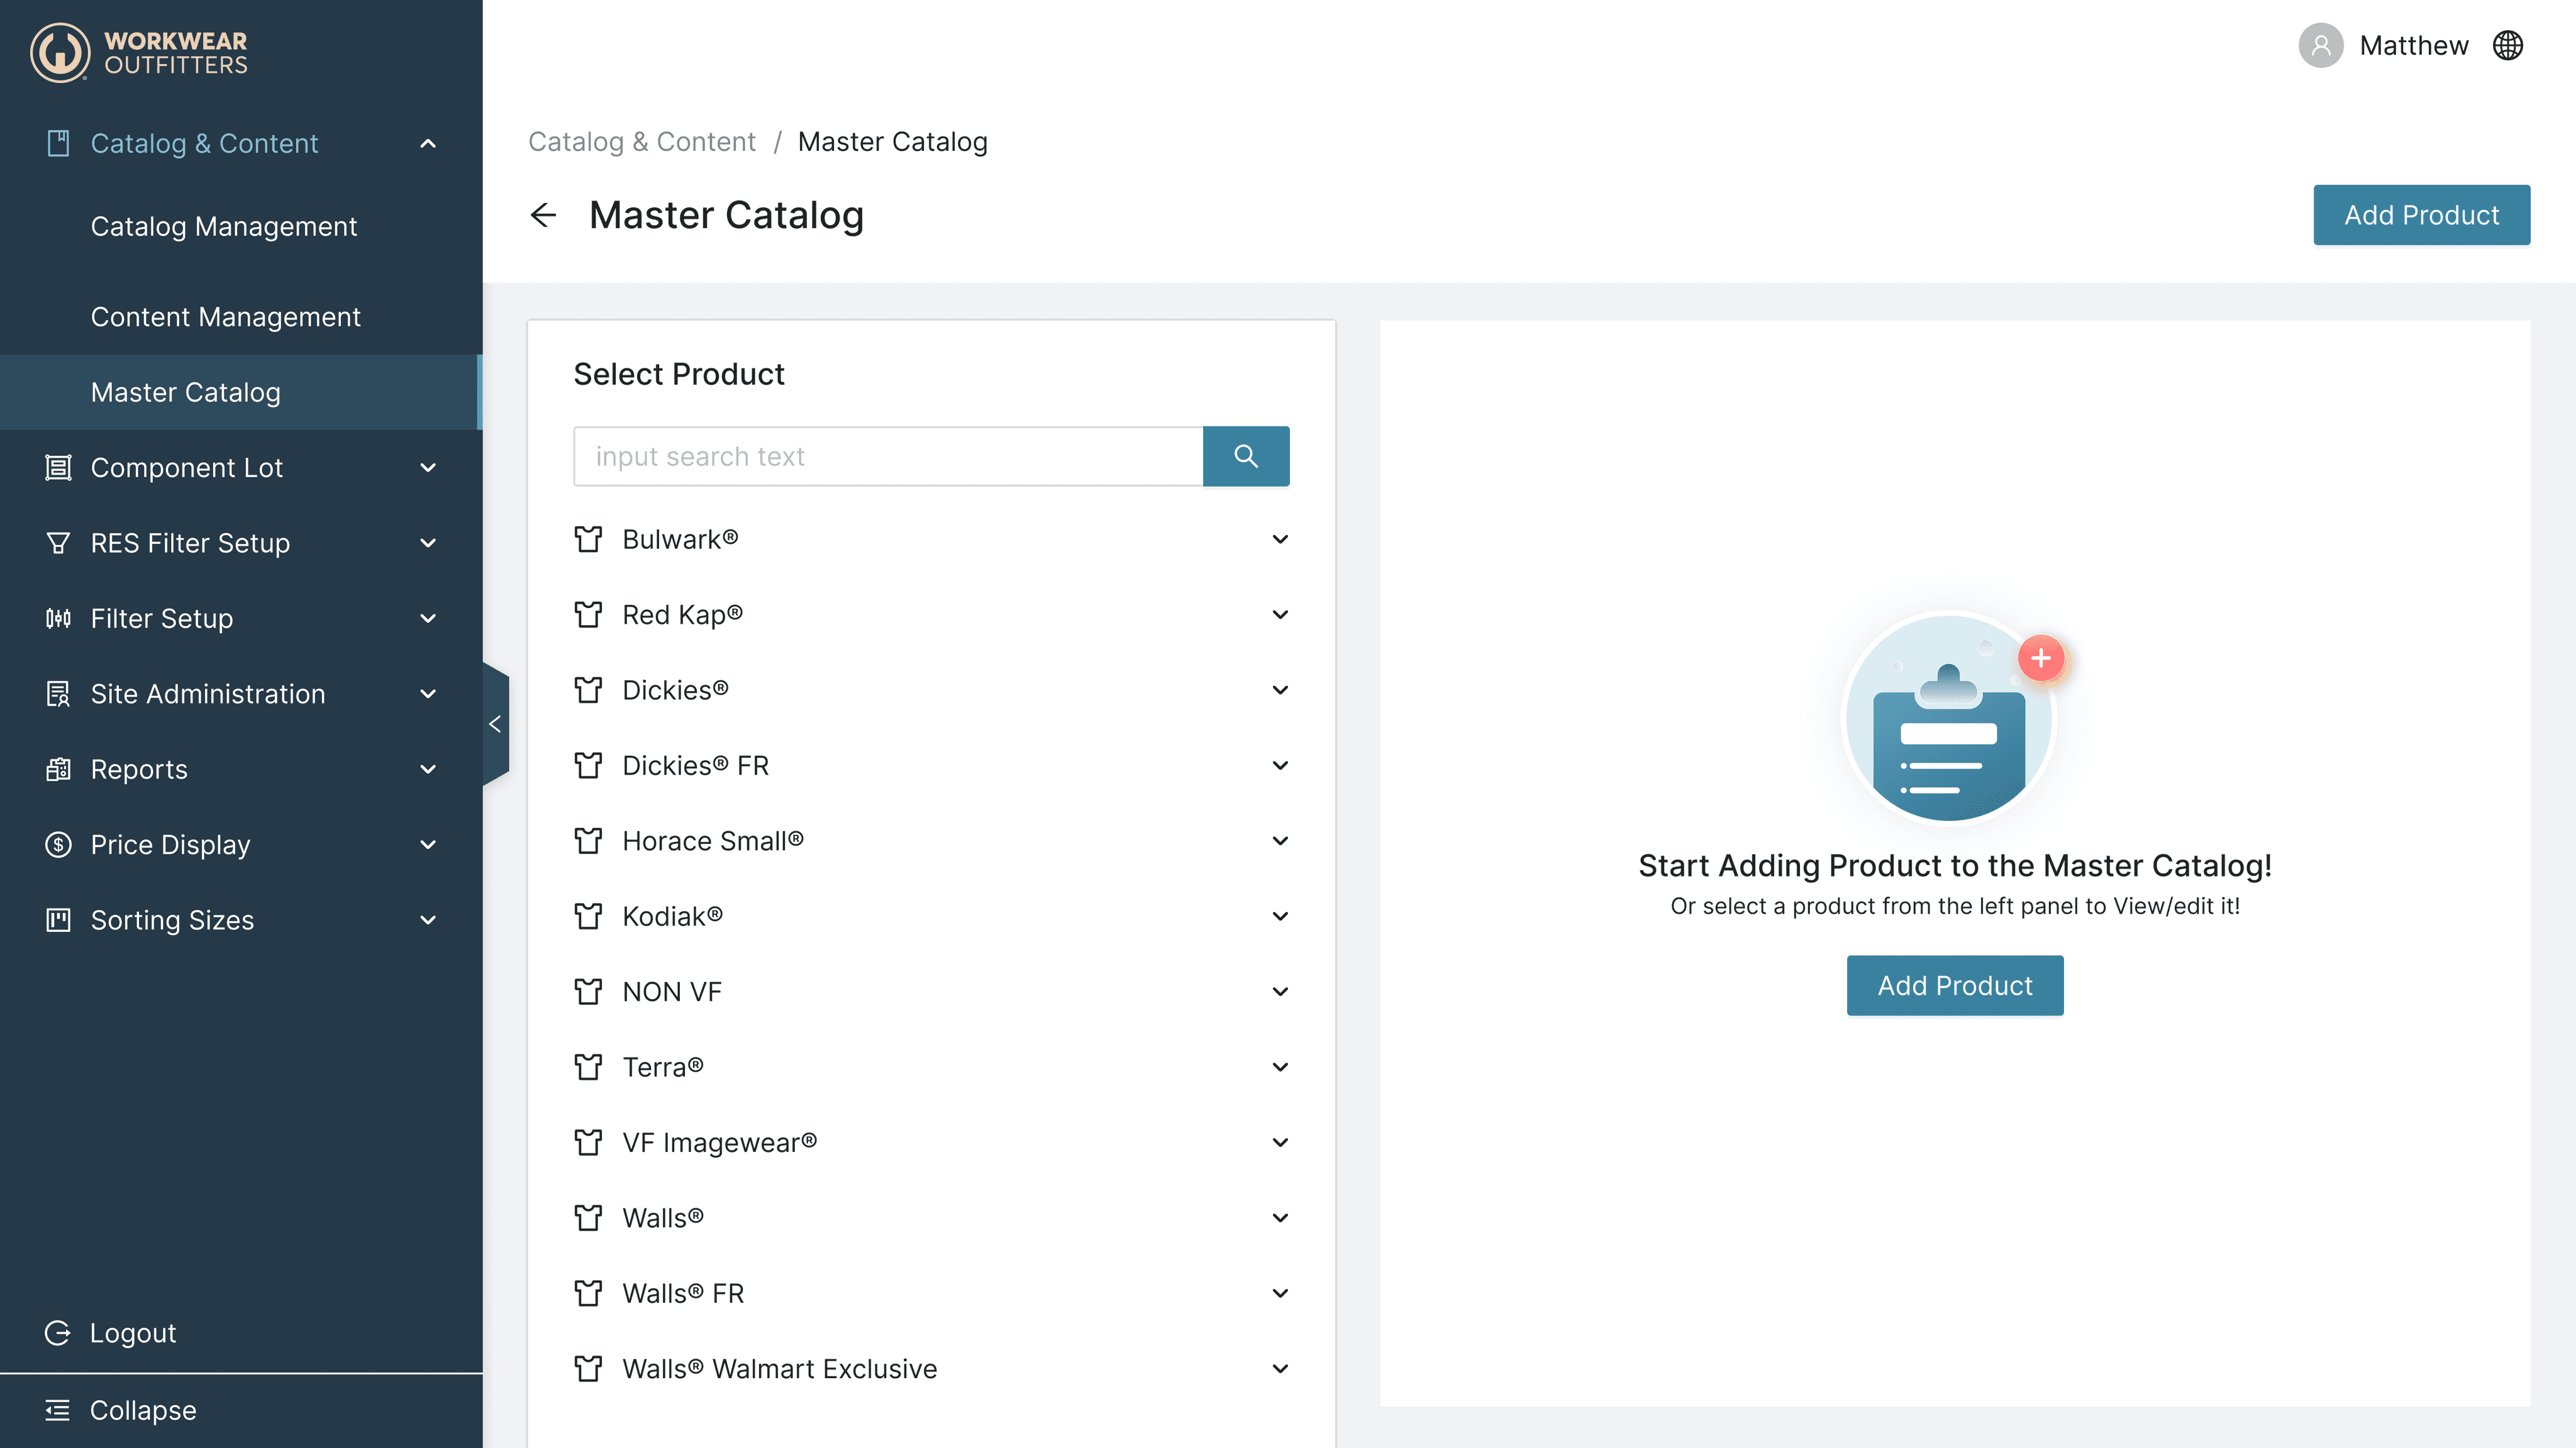The height and width of the screenshot is (1448, 2576).
Task: Click the Collapse menu icon
Action: click(x=58, y=1410)
